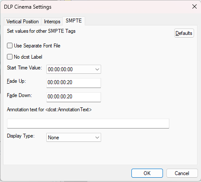Image resolution: width=201 pixels, height=182 pixels.
Task: Select the SMPTE tab
Action: [73, 21]
